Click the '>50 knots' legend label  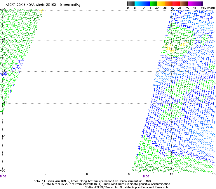click(x=208, y=8)
